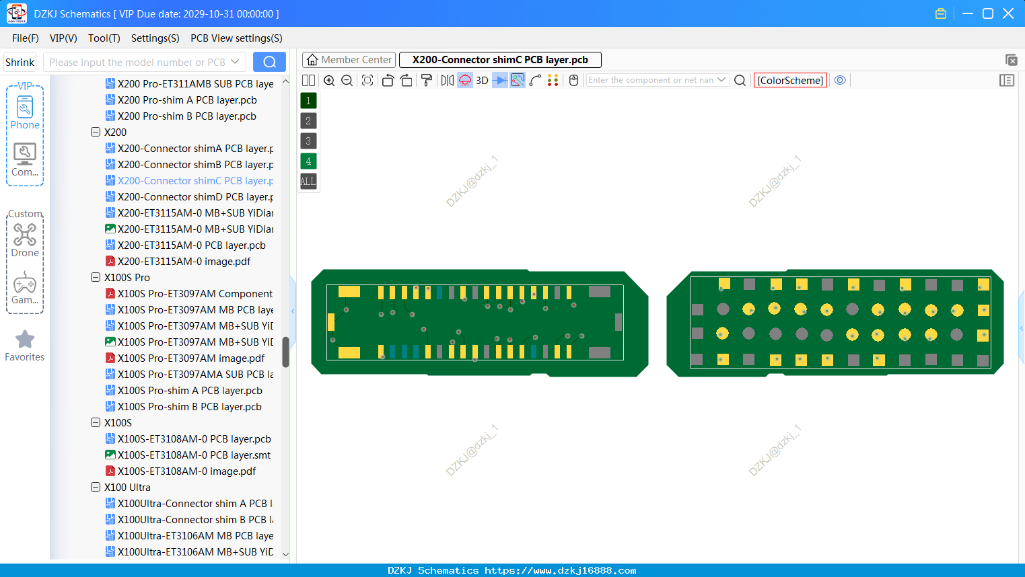Open the 3D view

pos(482,81)
